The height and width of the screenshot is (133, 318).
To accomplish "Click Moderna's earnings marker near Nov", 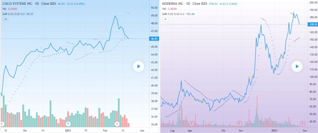I will 239,123.
